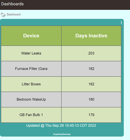Click the dark top navigation bar
Image resolution: width=130 pixels, height=140 pixels.
65,5
